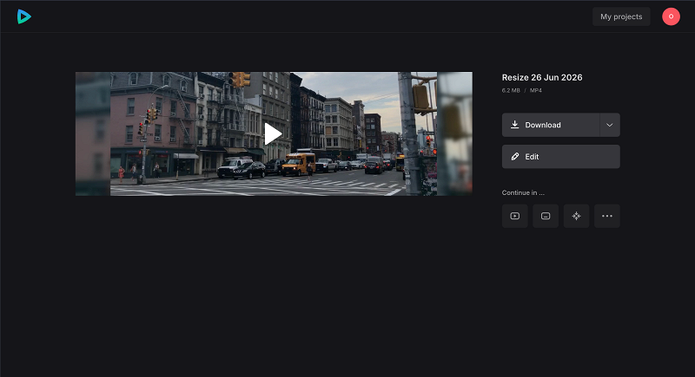Expand the Download options chevron
The image size is (695, 377).
coord(610,125)
